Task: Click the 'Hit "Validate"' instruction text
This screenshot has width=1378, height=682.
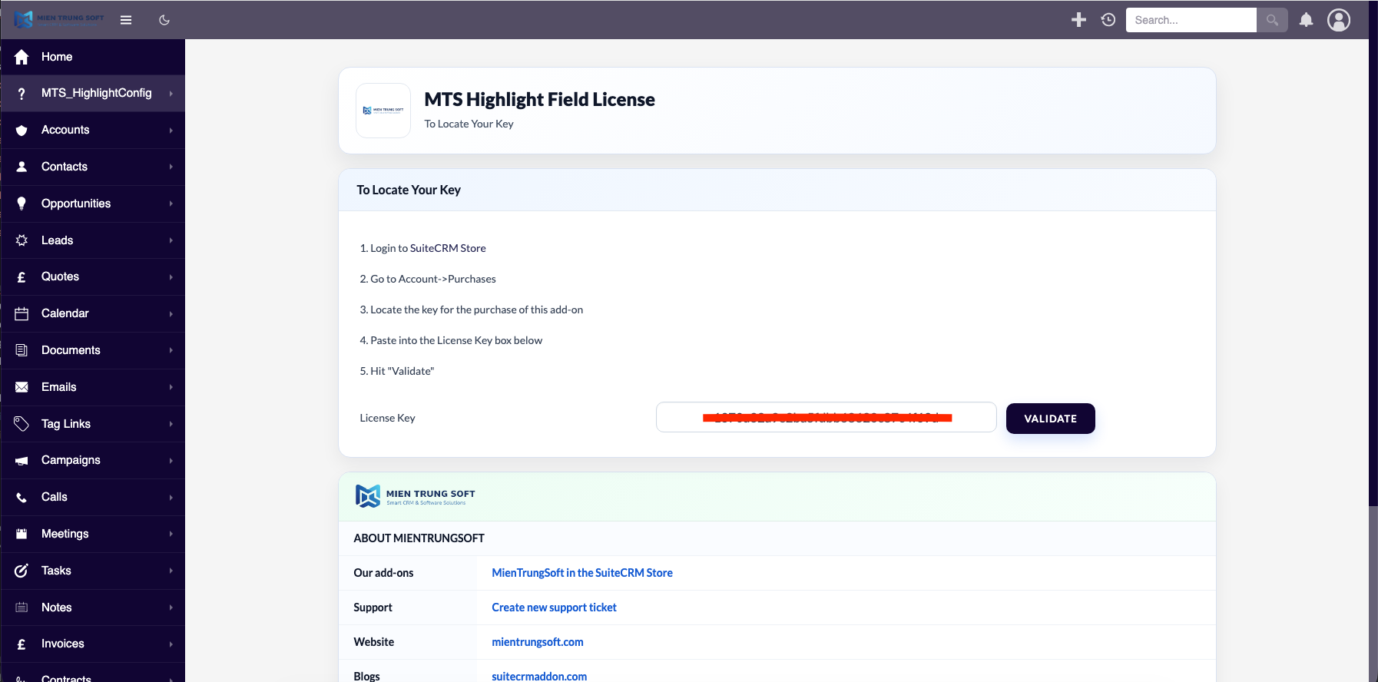Action: coord(397,371)
